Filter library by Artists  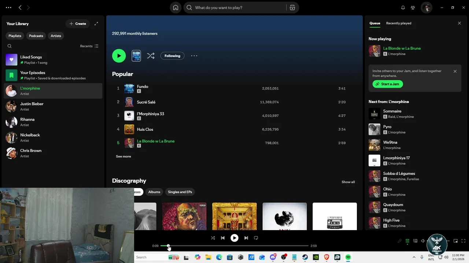(x=56, y=36)
